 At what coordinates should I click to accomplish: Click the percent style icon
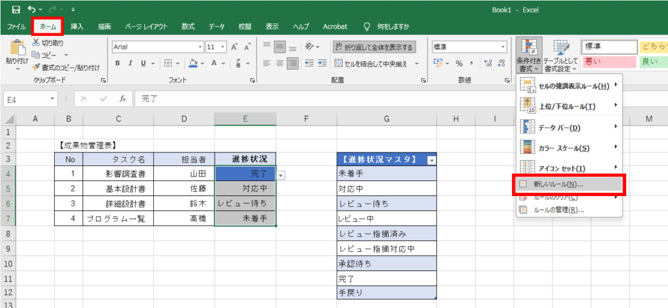459,63
